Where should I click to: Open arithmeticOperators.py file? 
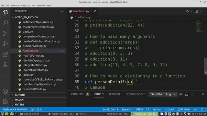pos(38,22)
